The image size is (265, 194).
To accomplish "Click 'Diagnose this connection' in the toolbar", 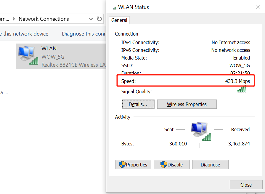I will point(84,34).
